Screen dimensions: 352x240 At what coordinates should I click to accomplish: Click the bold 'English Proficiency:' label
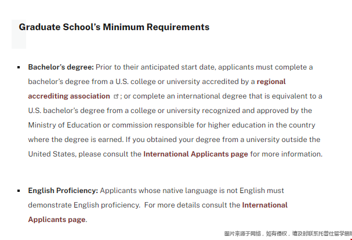tap(63, 191)
